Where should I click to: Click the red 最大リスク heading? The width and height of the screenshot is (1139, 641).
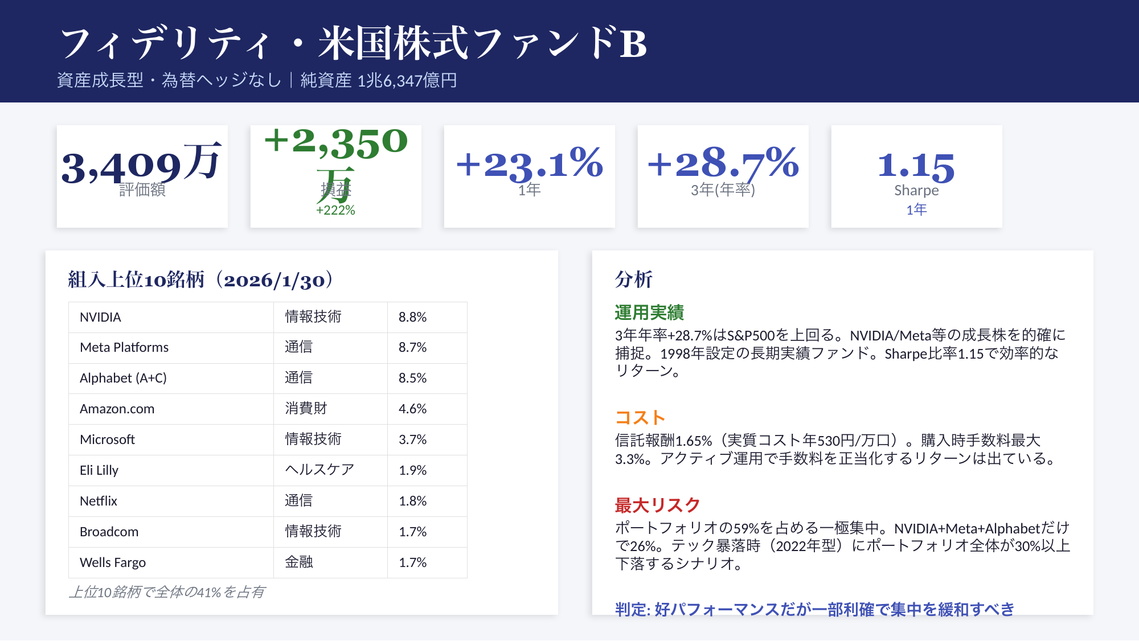click(657, 505)
